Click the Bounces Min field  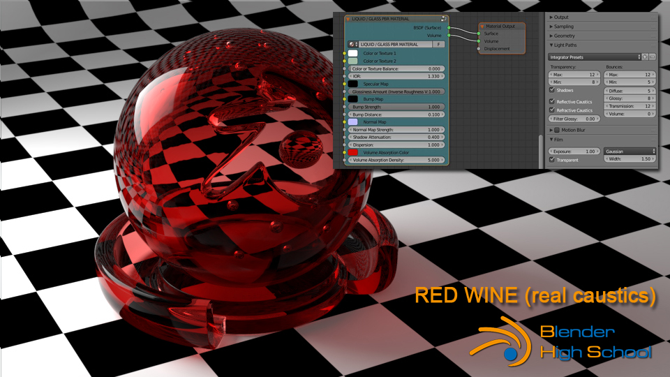point(630,82)
